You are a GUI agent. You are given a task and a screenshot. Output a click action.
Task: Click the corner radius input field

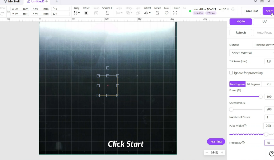click(x=60, y=9)
